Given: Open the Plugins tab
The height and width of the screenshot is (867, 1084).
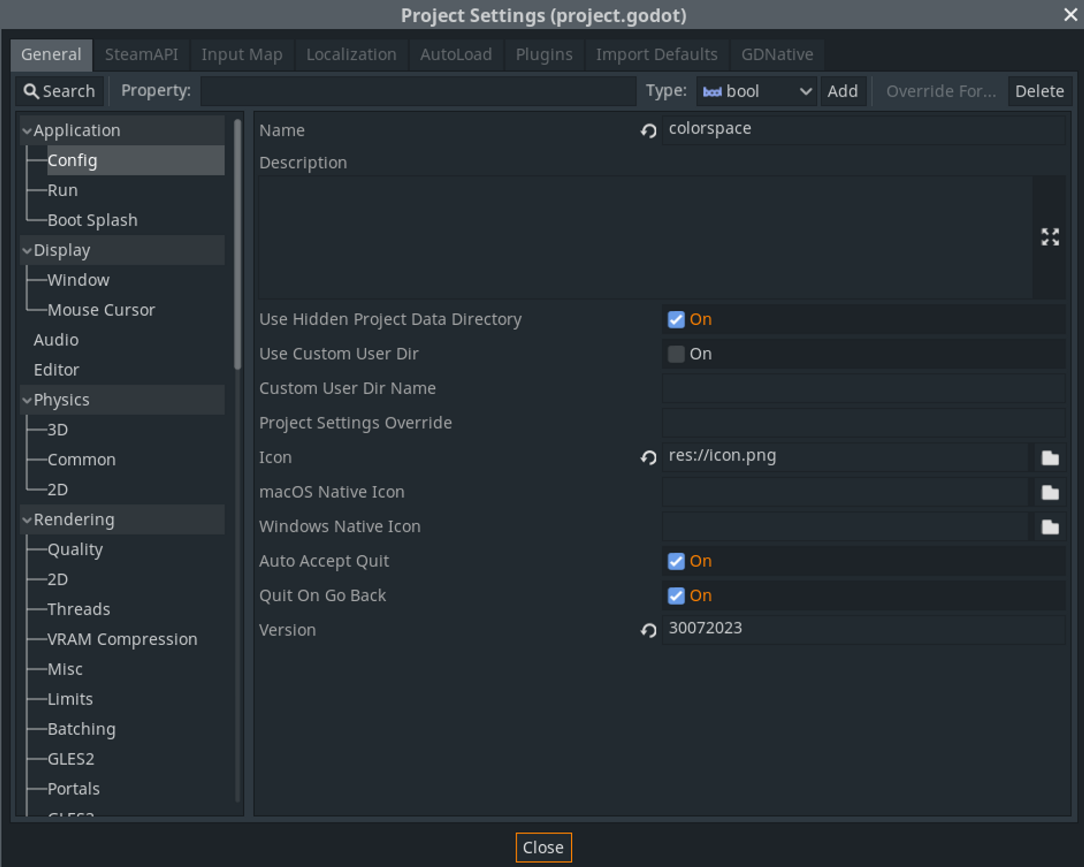Looking at the screenshot, I should 544,55.
